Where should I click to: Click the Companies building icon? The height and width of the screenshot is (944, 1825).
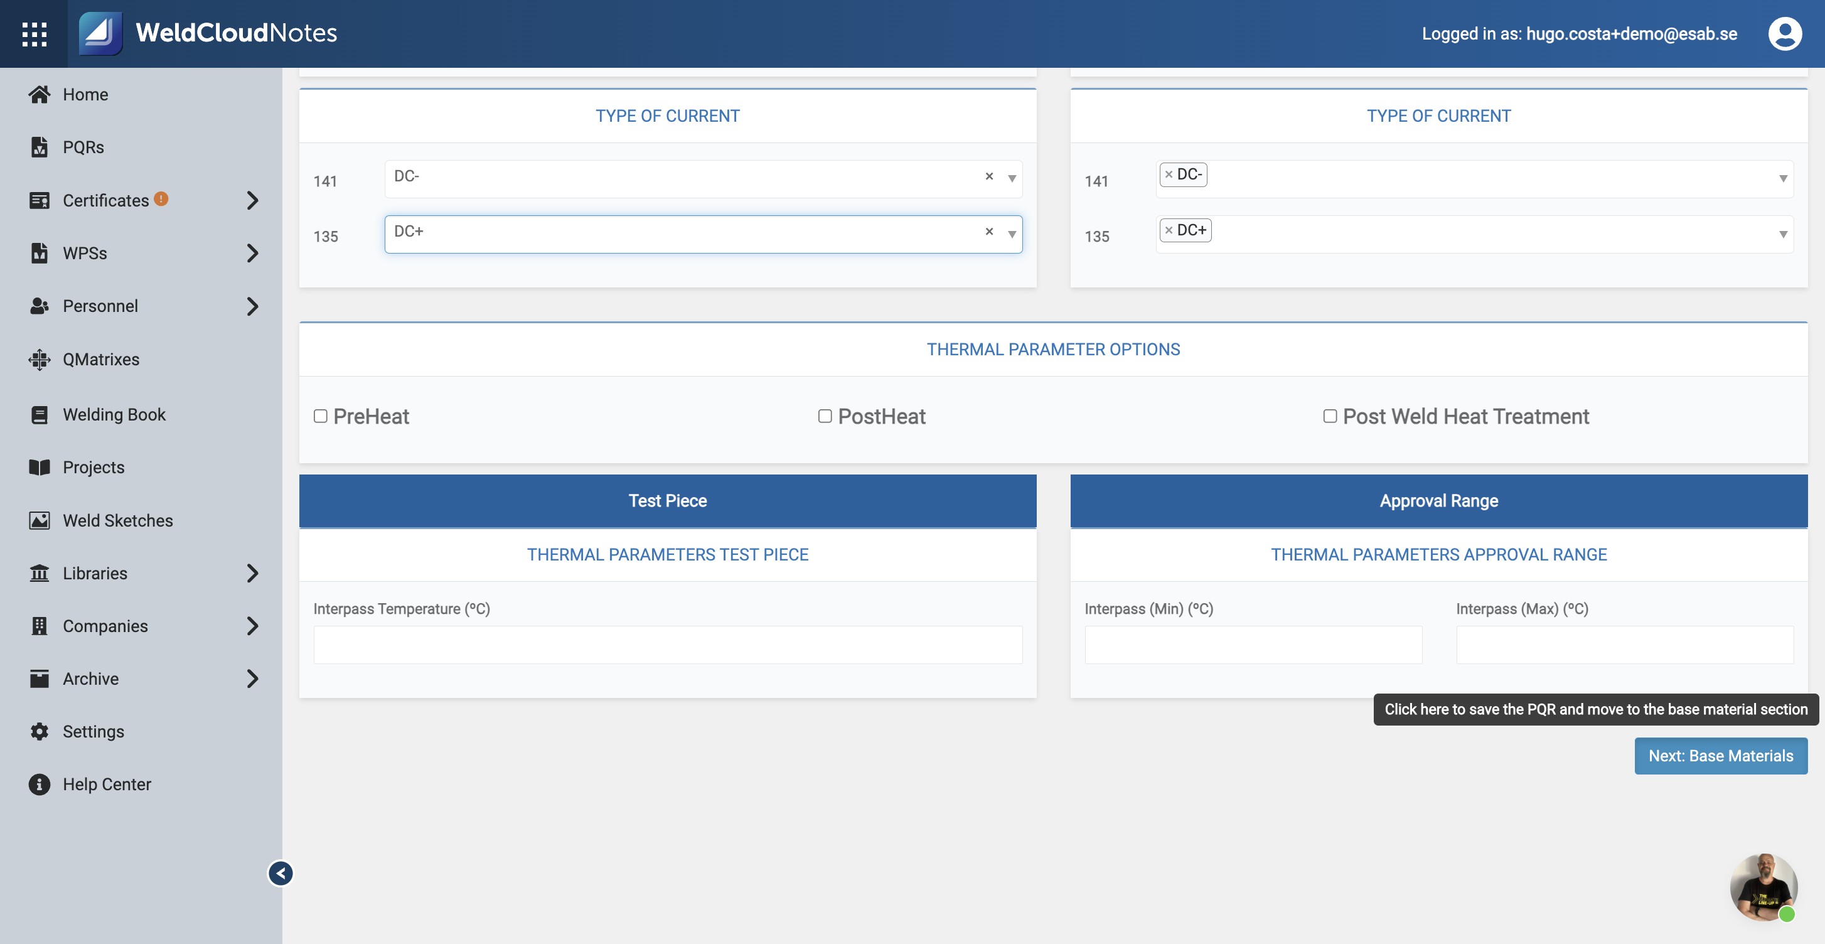pos(40,626)
